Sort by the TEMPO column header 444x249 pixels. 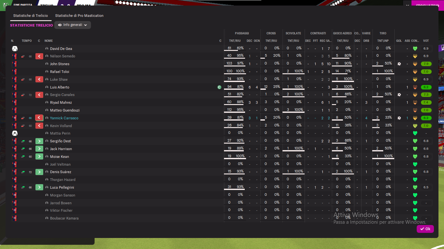(x=27, y=41)
